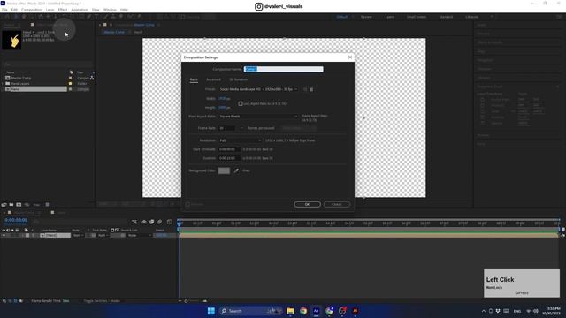Create a new composition from Project panel footer
566x318 pixels.
(x=19, y=204)
